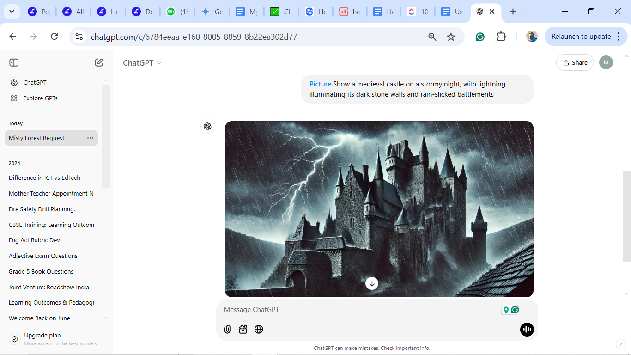
Task: Open Learning Outcomes & Pedagogi chat
Action: [x=51, y=302]
